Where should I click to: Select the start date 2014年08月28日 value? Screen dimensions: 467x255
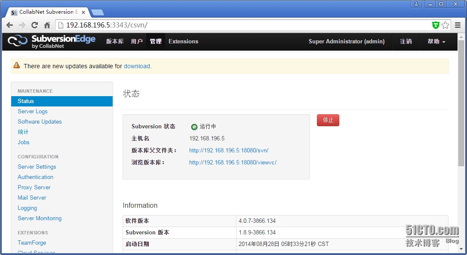283,244
